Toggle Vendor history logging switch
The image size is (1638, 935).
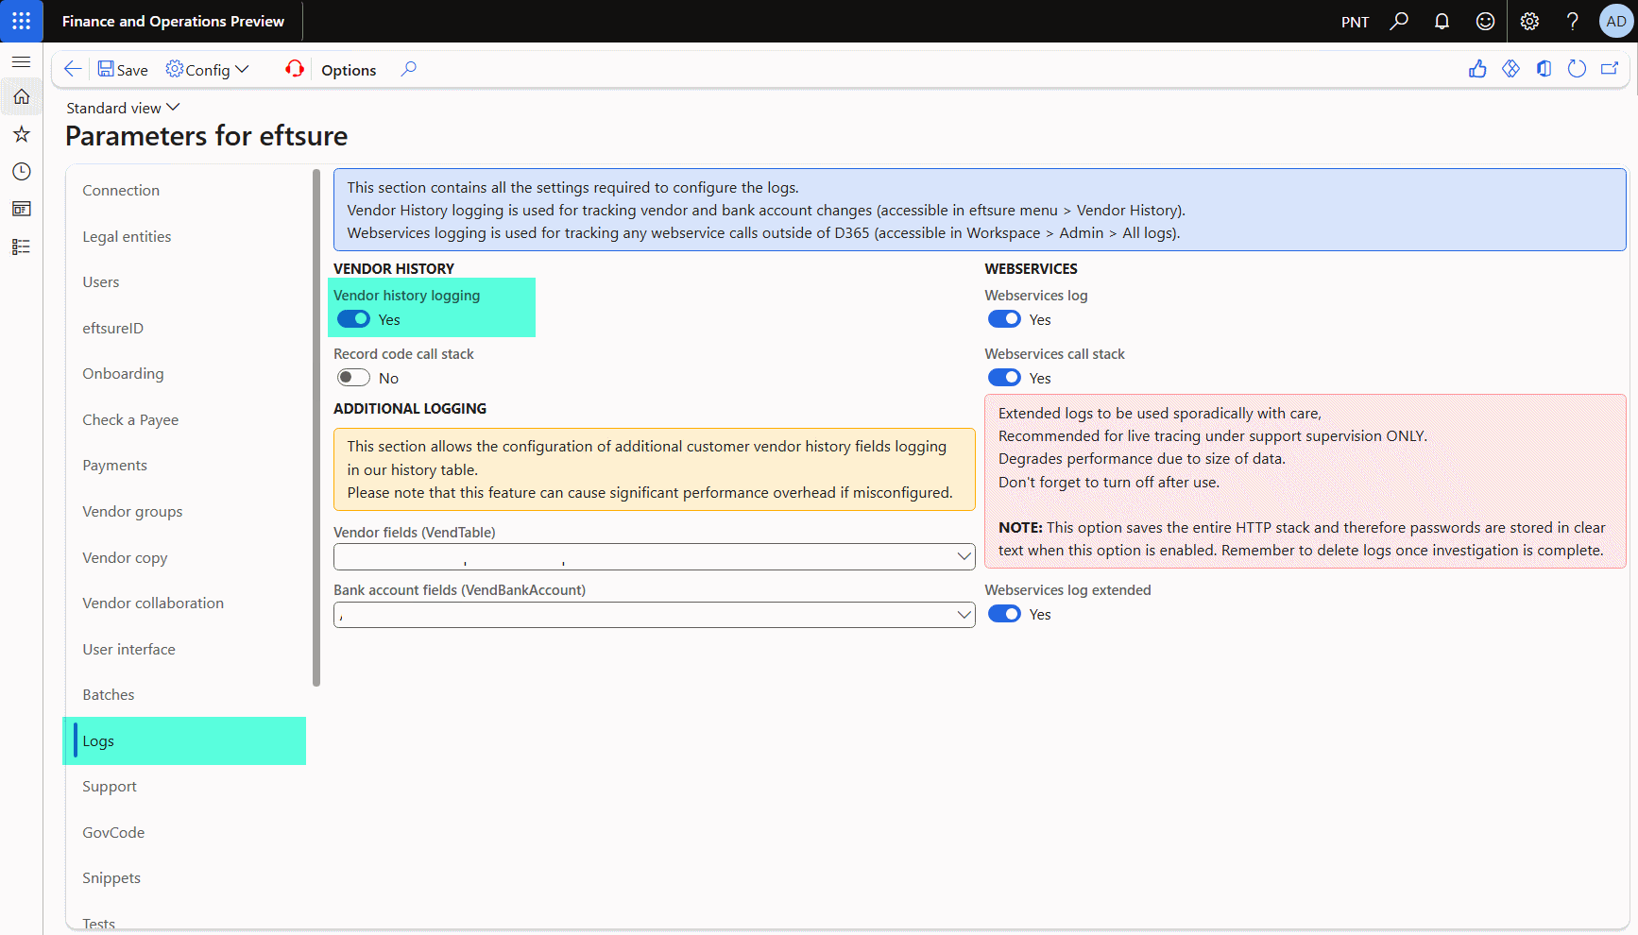[x=353, y=319]
